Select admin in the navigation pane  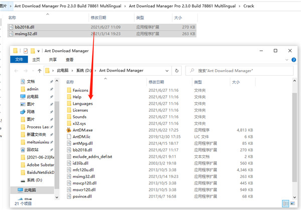[33, 89]
